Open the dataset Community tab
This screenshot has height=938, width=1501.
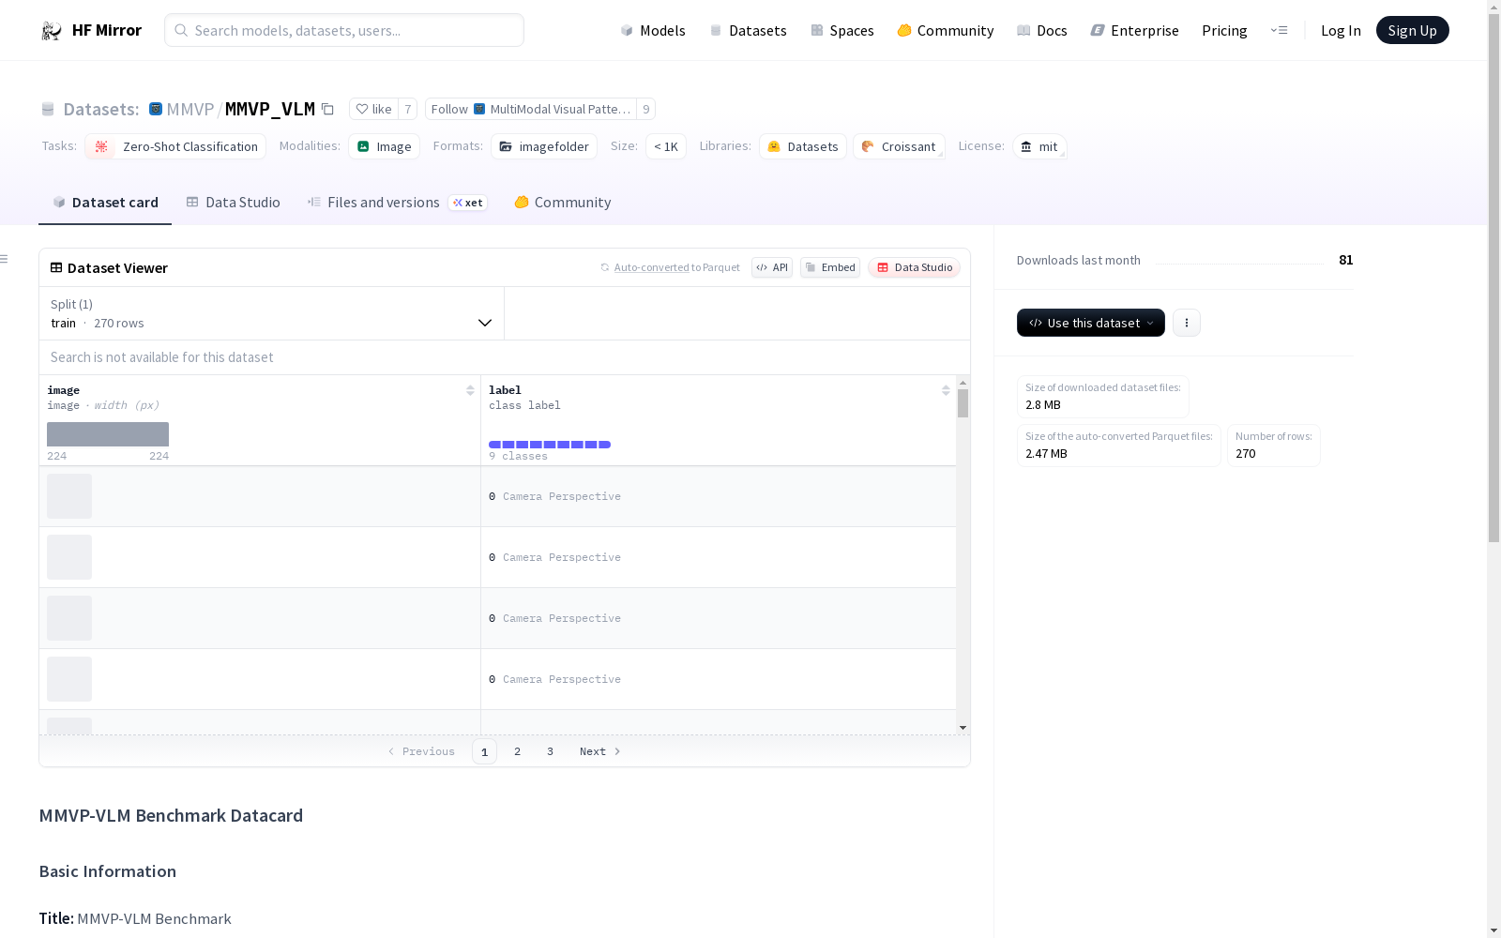[563, 203]
